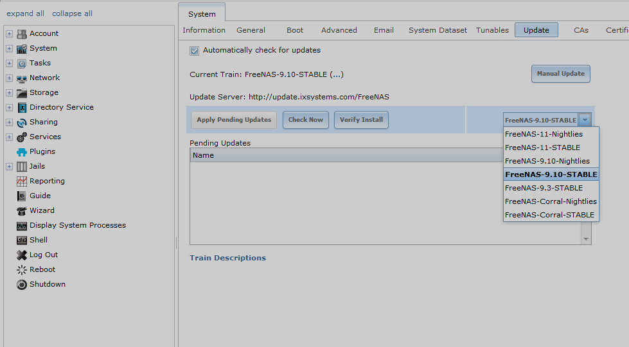The width and height of the screenshot is (629, 347).
Task: Select FreeNAS-9.10-STABLE highlighted train option
Action: pyautogui.click(x=551, y=174)
